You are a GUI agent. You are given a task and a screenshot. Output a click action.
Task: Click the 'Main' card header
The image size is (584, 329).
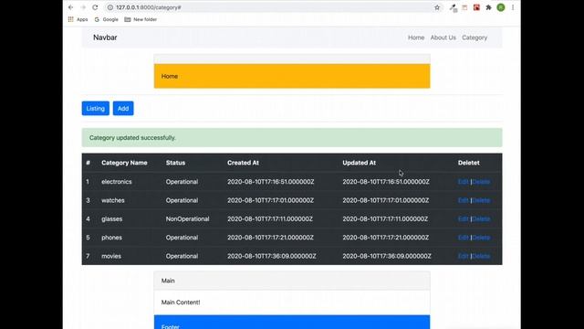(292, 281)
